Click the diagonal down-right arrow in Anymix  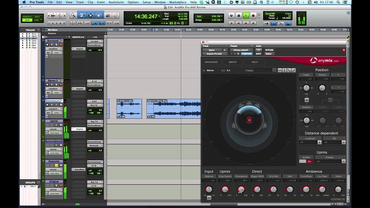(x=289, y=70)
